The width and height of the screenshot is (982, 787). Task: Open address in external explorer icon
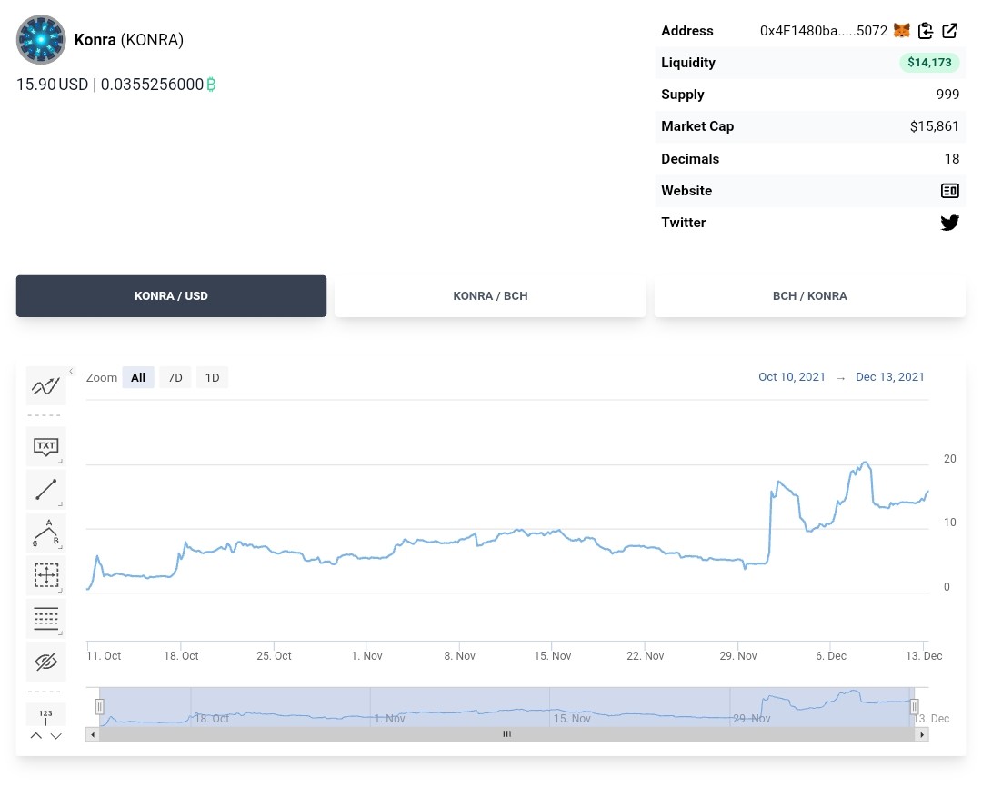tap(949, 31)
